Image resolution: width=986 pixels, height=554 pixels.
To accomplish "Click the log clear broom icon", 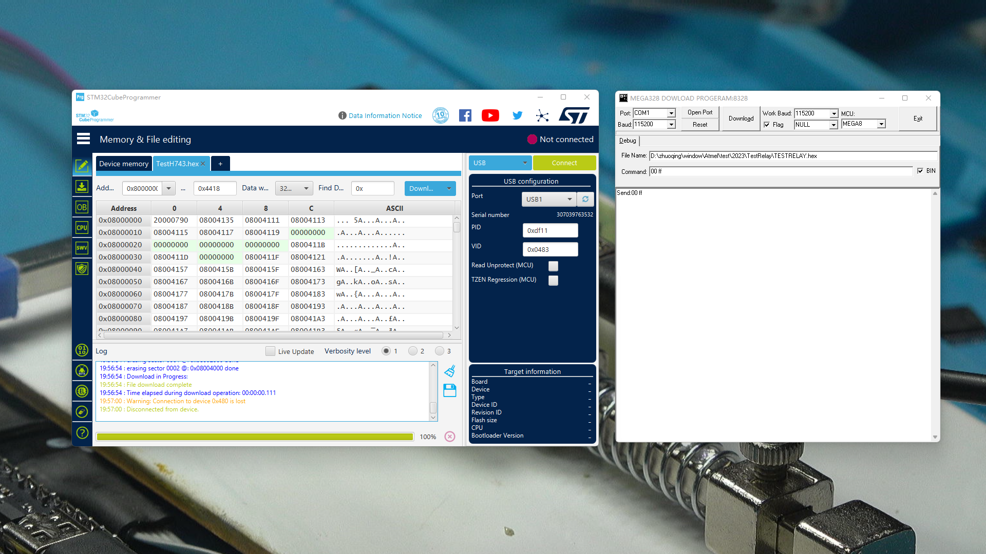I will point(450,371).
